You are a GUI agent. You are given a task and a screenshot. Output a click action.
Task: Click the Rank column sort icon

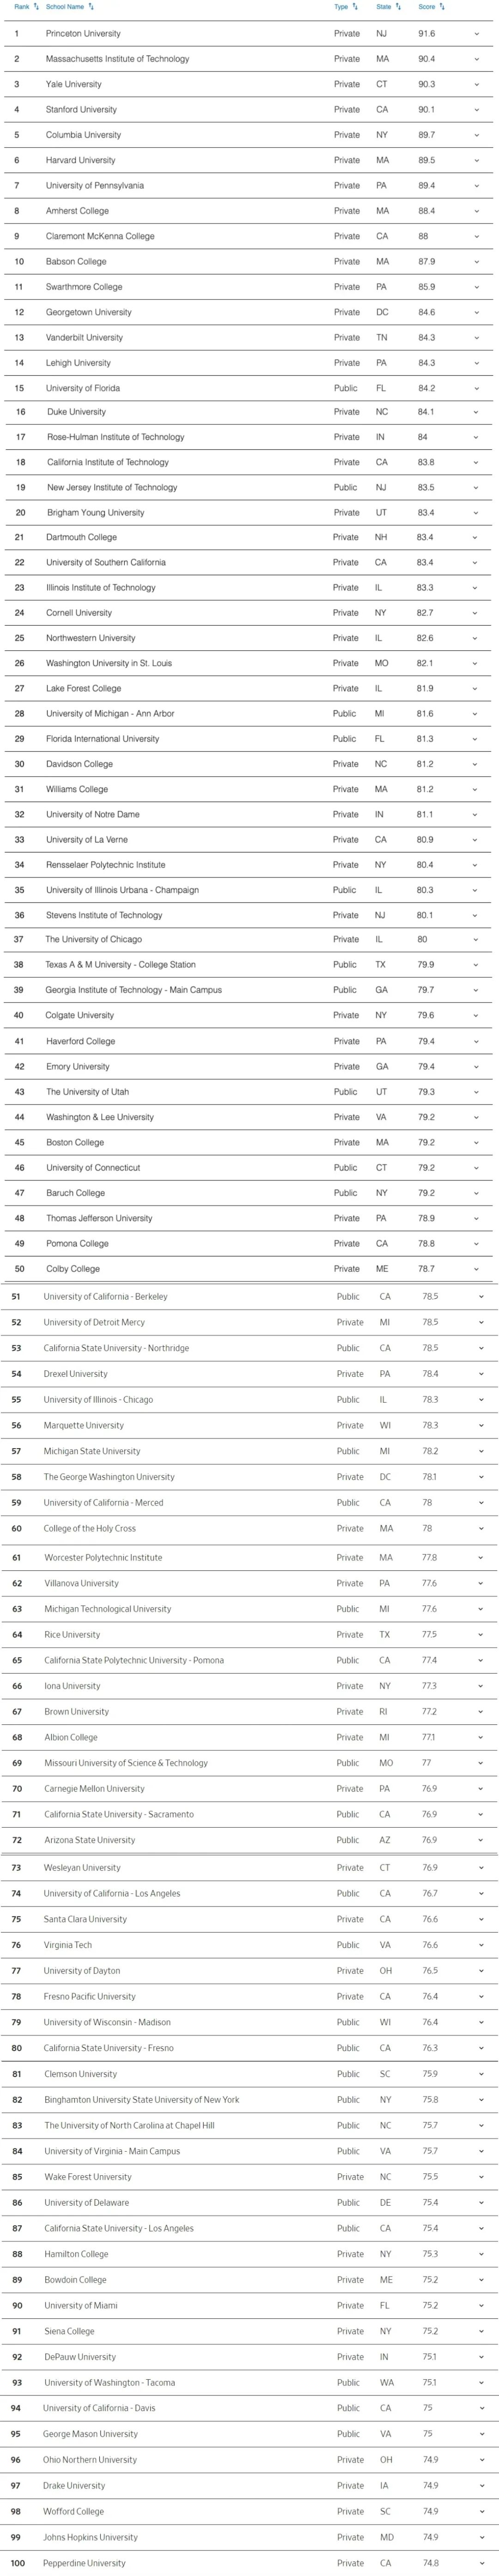[37, 7]
